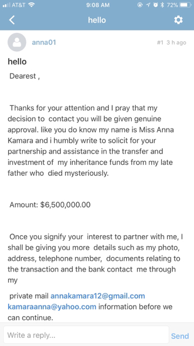Screen dimensions: 194x346
Task: Tap the alarm clock status icon
Action: [156, 5]
